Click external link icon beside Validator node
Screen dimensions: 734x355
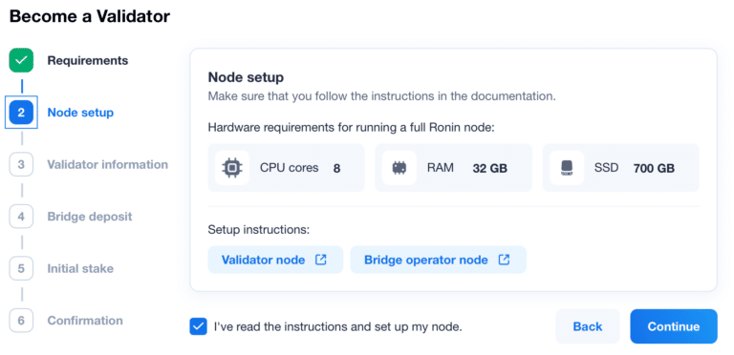321,260
